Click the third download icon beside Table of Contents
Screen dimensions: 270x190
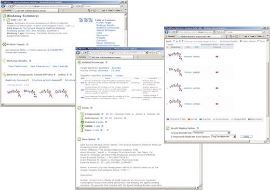pos(90,20)
